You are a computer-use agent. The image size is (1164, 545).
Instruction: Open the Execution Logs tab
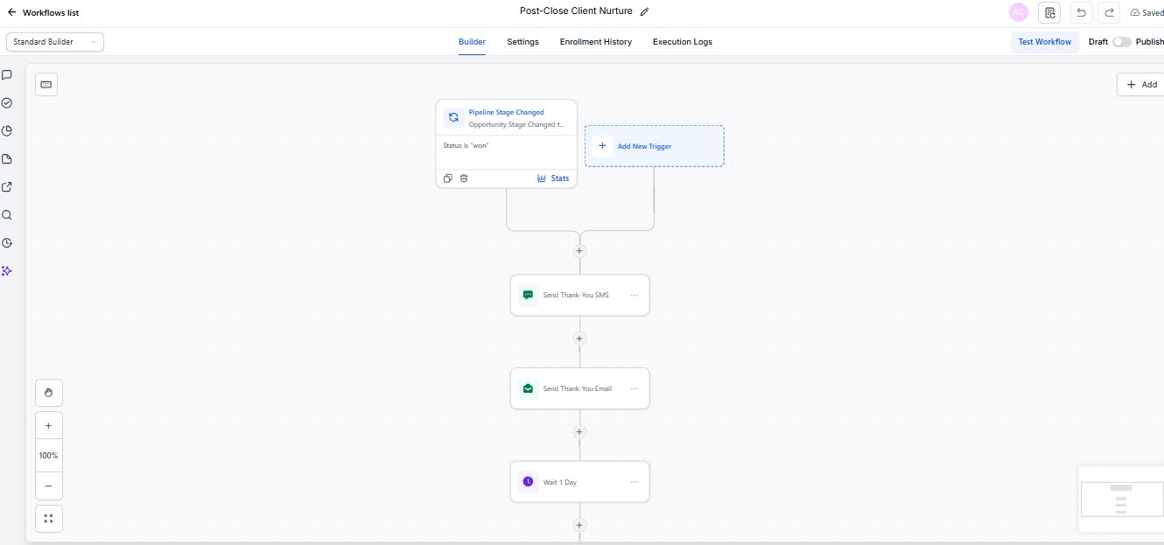pos(682,42)
